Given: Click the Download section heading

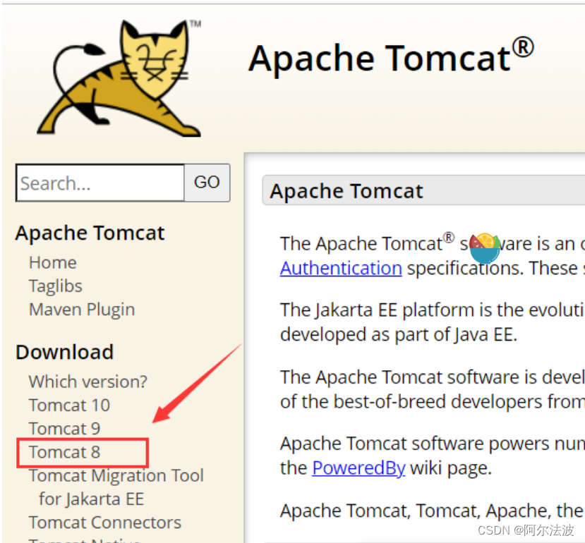Looking at the screenshot, I should 64,352.
